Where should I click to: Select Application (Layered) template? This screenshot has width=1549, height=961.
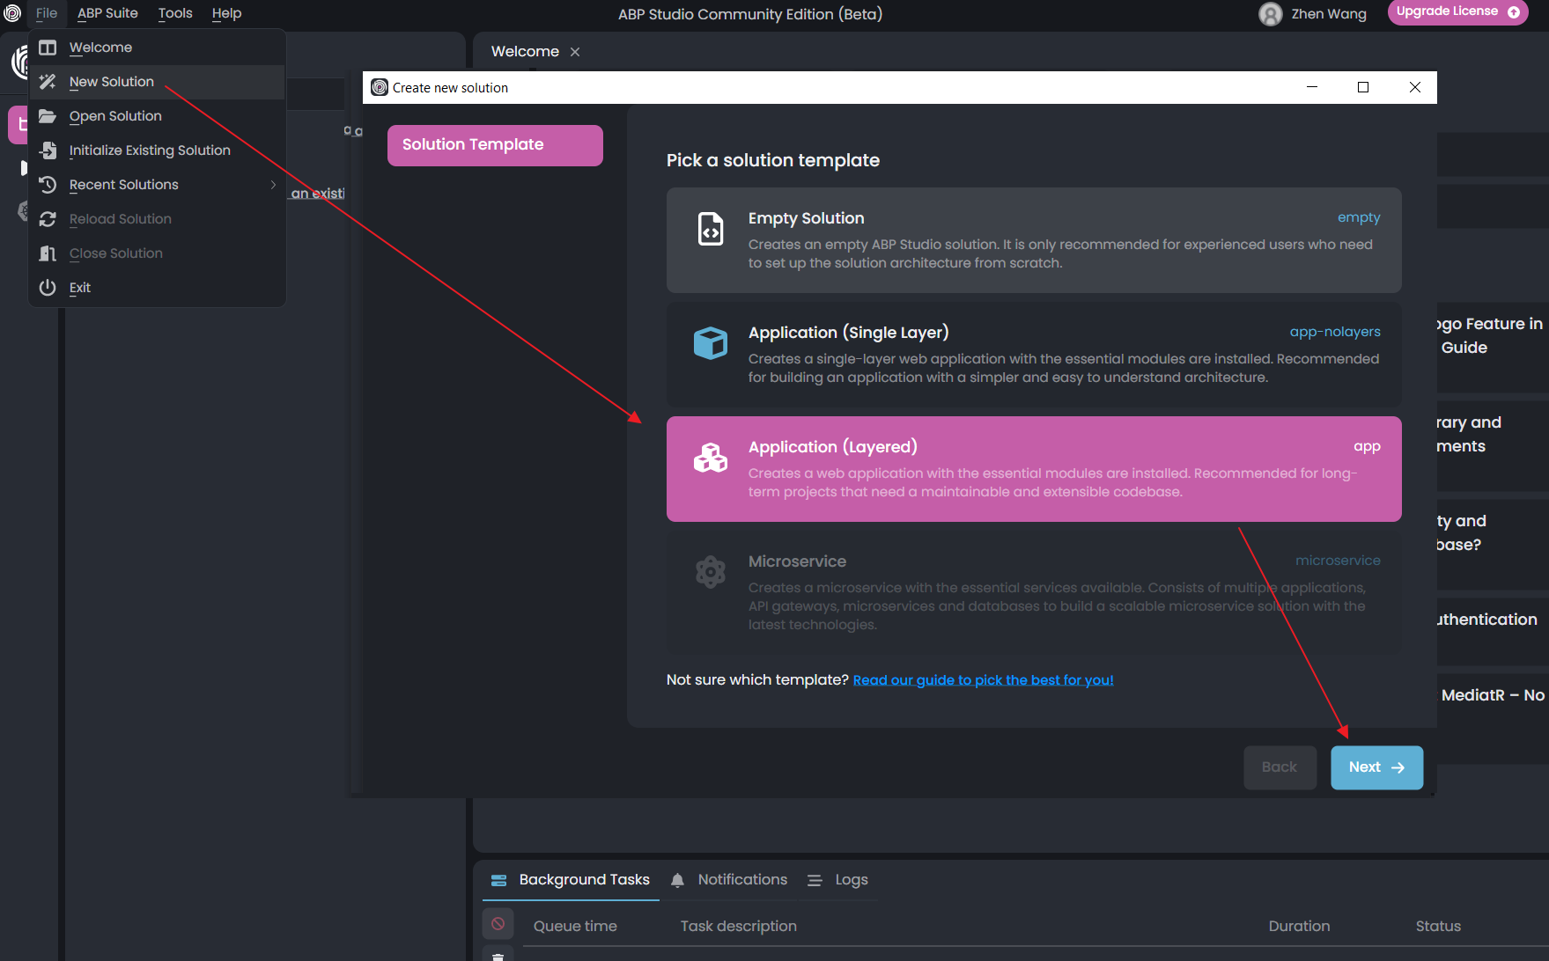1034,469
